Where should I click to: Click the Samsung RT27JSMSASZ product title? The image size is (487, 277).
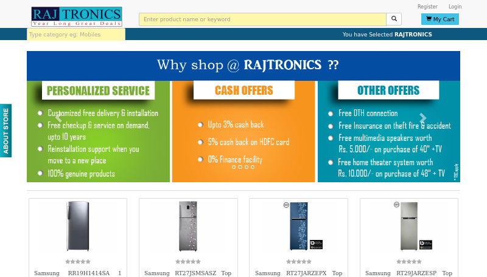pos(188,273)
